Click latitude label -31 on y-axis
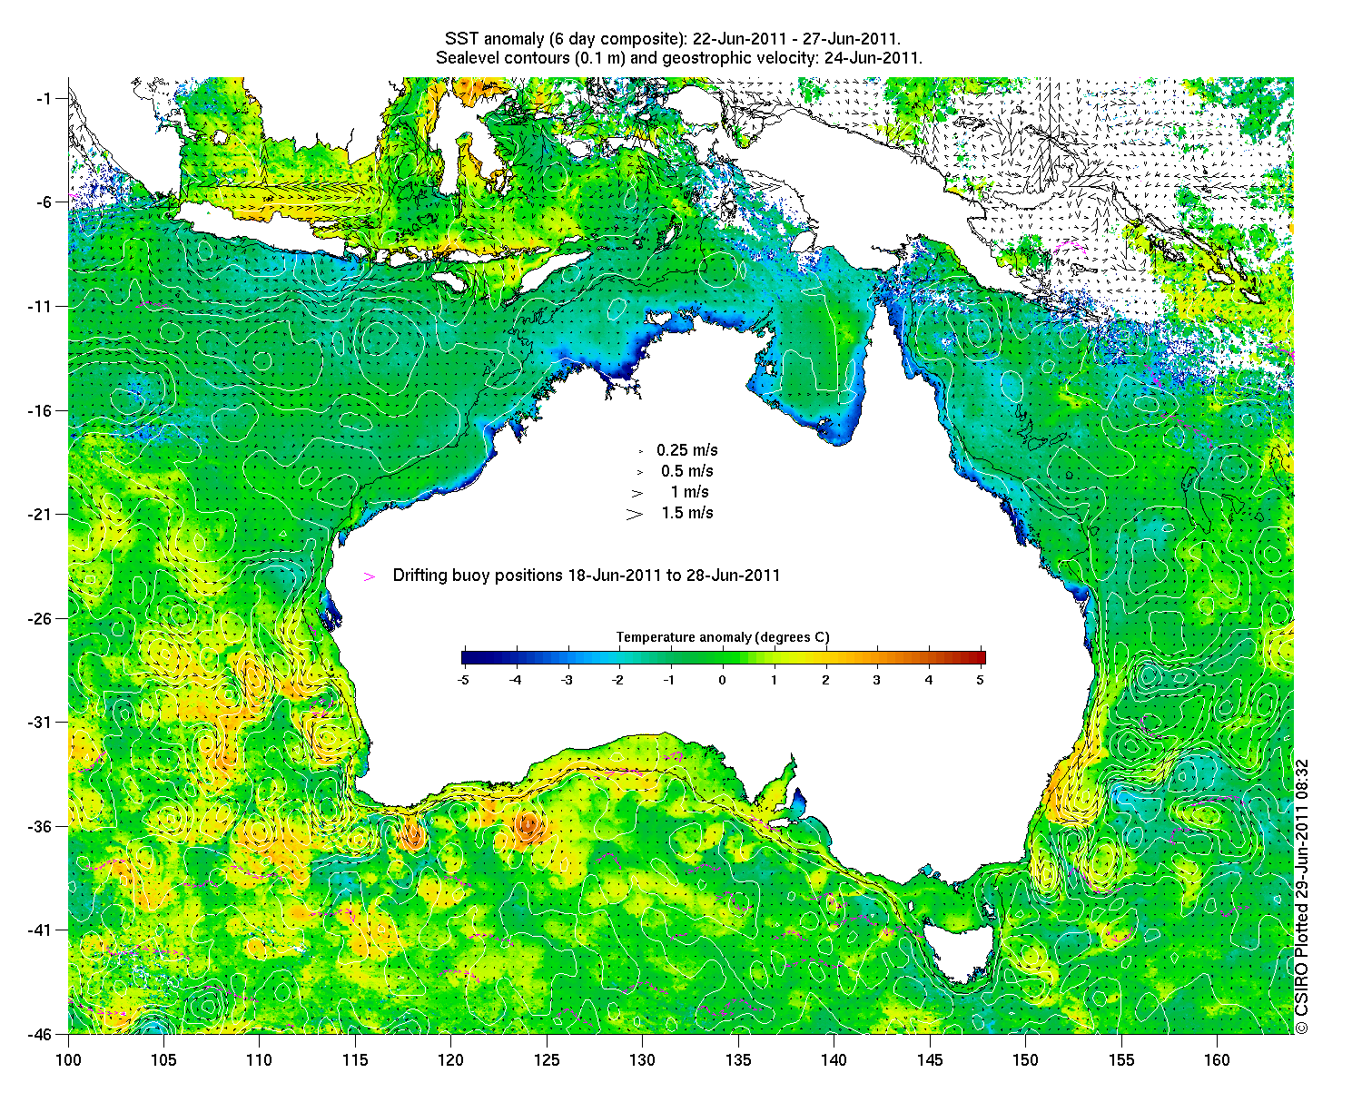Screen dimensions: 1362x1112 tap(43, 723)
